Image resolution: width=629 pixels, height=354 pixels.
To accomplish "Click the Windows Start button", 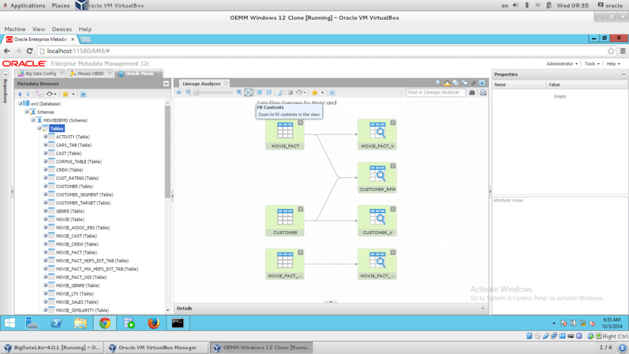I will tap(10, 323).
